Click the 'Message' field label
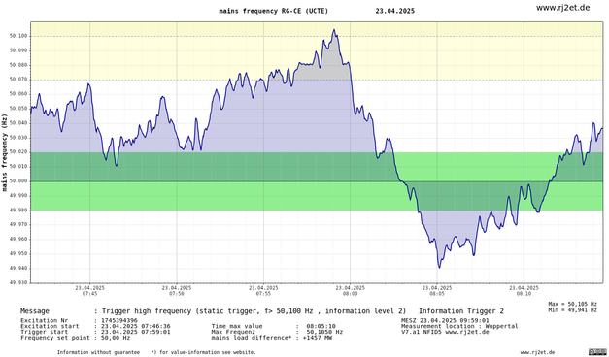 tap(35, 311)
